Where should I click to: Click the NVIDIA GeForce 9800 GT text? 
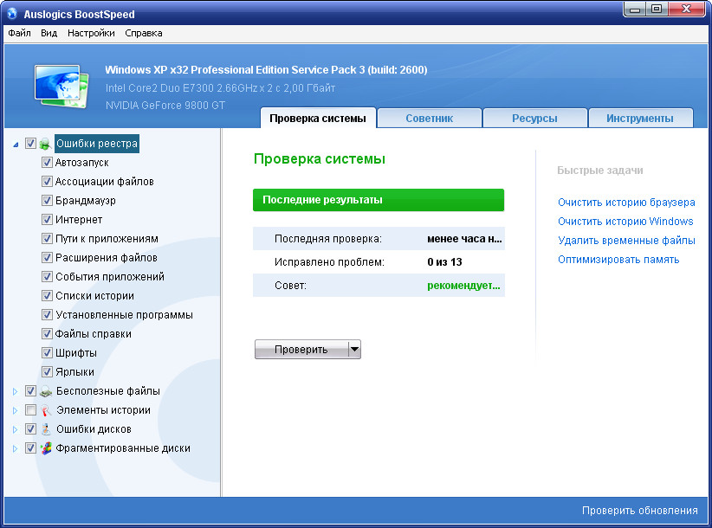click(165, 106)
